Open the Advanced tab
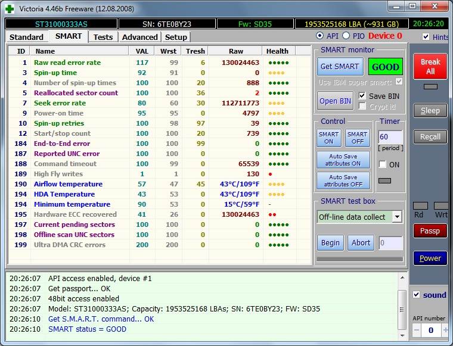Screen dimensions: 453x346 [139, 37]
